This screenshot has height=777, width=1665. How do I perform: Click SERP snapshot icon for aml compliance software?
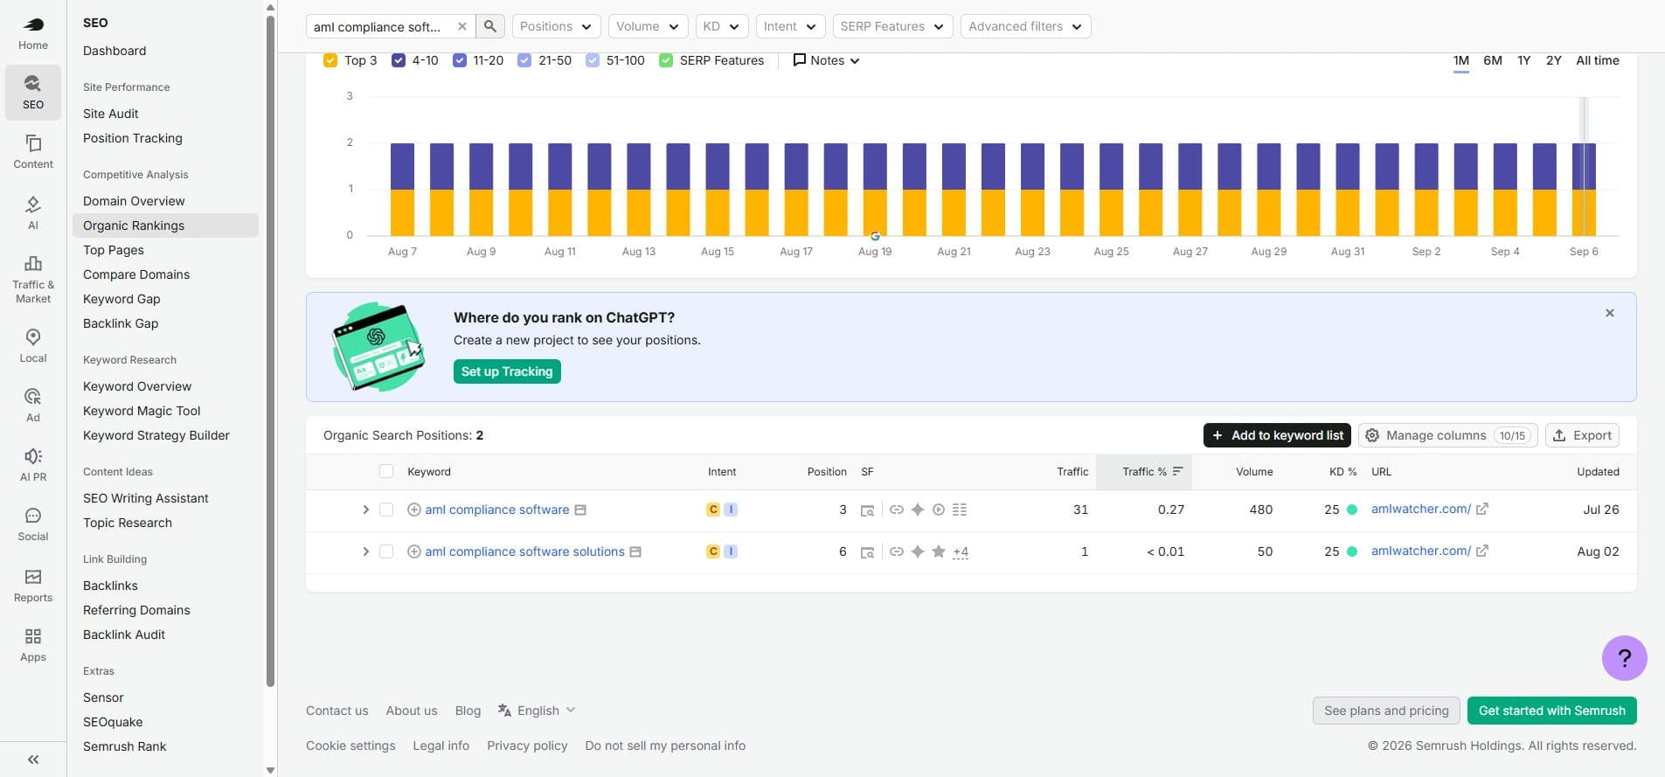[867, 510]
